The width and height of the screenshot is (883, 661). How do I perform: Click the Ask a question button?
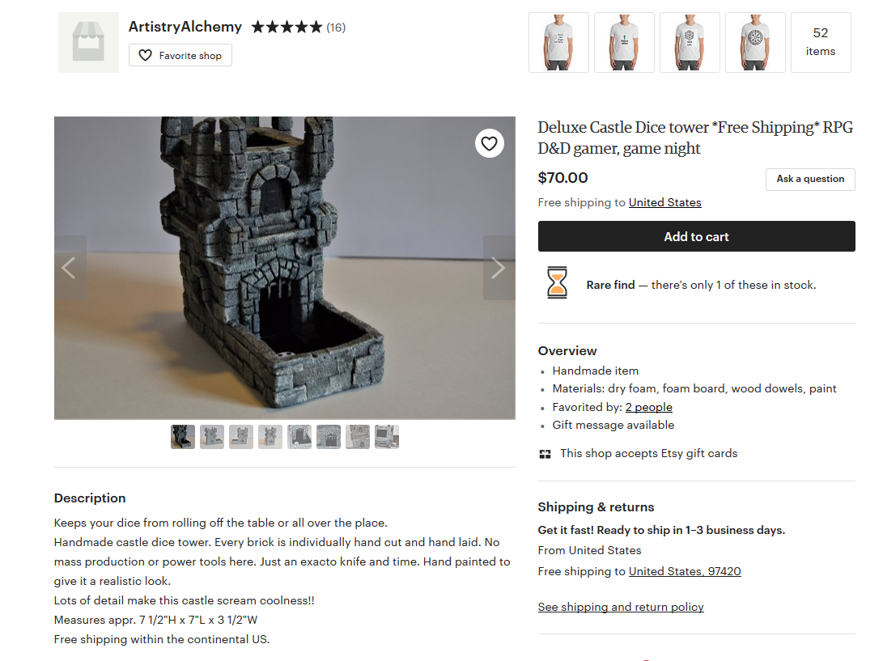(x=810, y=179)
